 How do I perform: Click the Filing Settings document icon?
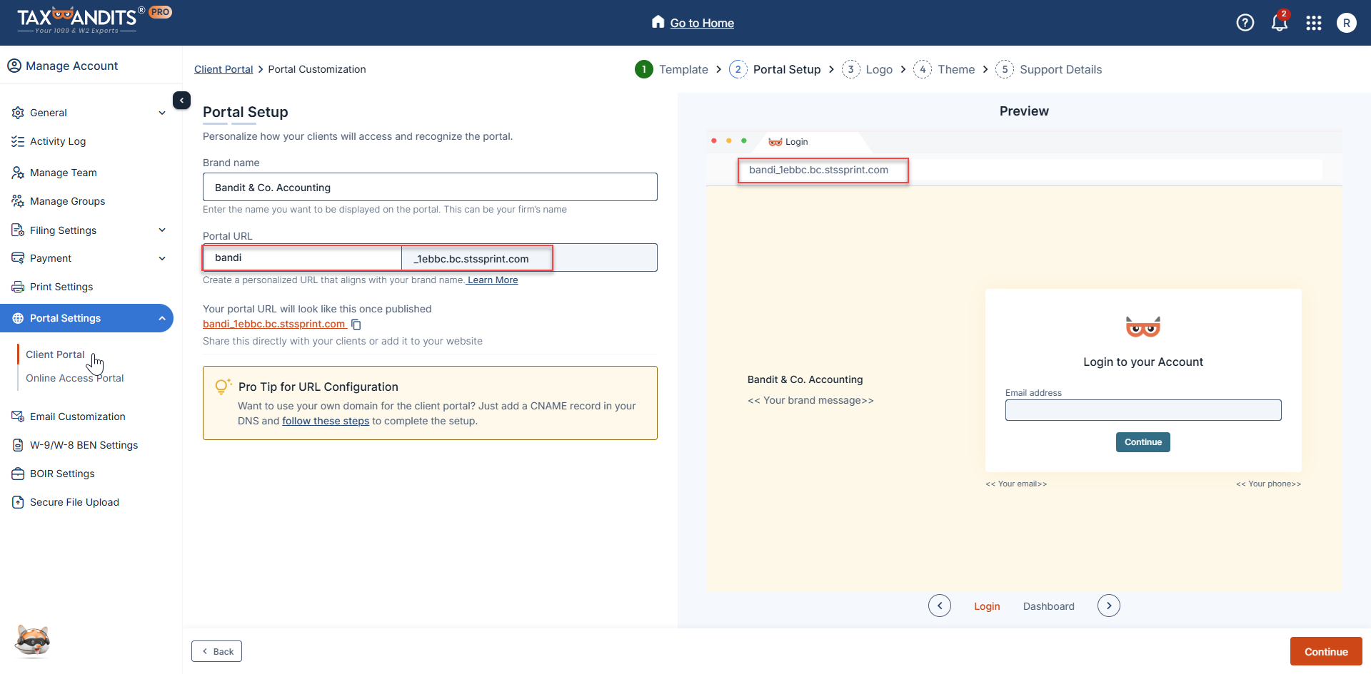point(18,230)
